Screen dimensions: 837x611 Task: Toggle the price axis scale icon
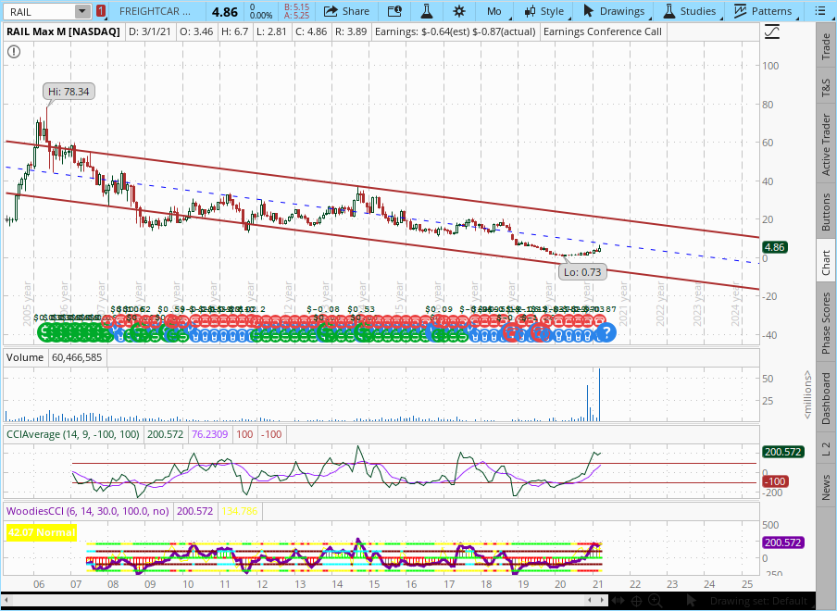(x=772, y=31)
